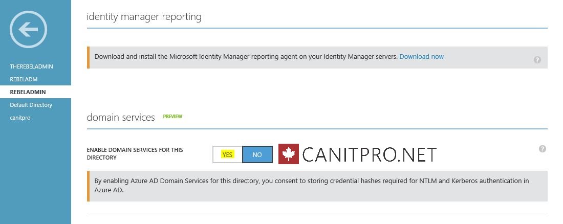The image size is (563, 224).
Task: Open the THEREBELADMIN directory
Action: [x=32, y=66]
